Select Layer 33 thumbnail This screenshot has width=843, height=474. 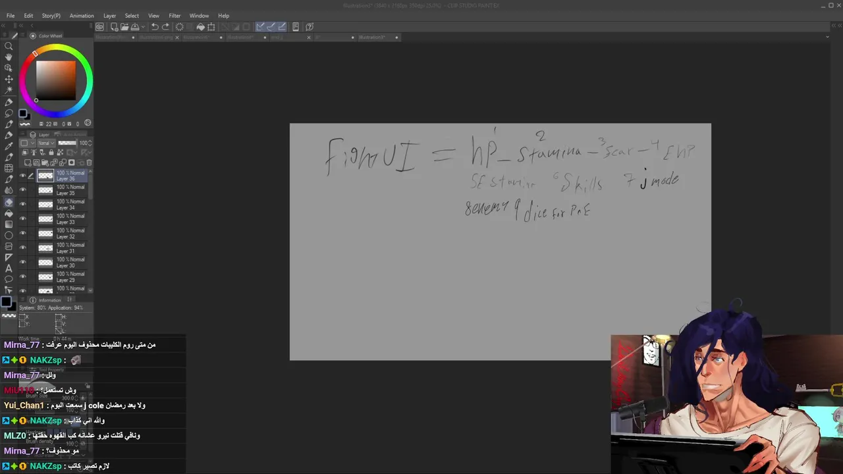(x=45, y=219)
